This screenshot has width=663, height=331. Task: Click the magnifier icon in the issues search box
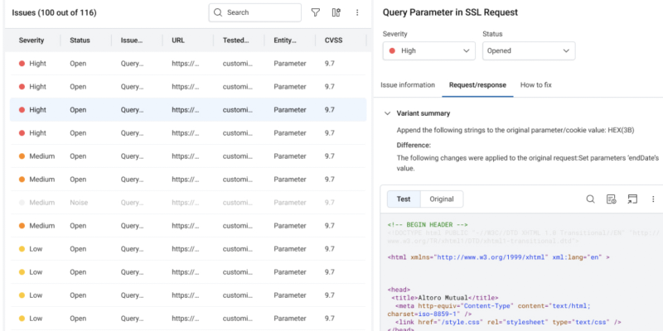point(218,12)
